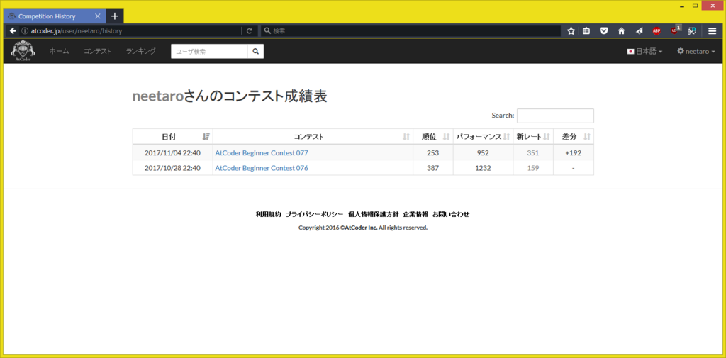Open the 利用規約 footer link

(268, 214)
